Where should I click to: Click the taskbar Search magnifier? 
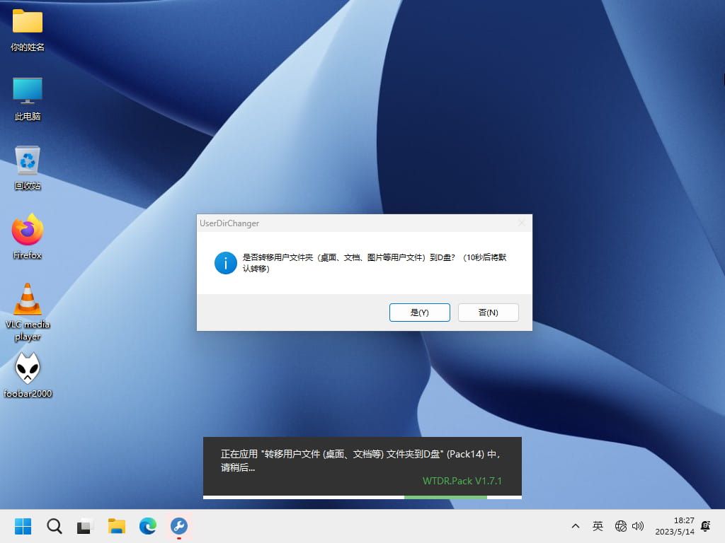[54, 526]
